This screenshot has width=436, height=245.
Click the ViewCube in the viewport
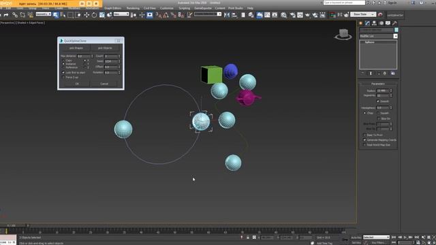click(343, 34)
